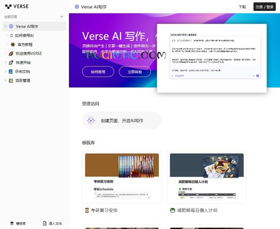Screen dimensions: 280x229
Task: Expand the 欢迎使用VERSE tree node
Action: coord(5,53)
